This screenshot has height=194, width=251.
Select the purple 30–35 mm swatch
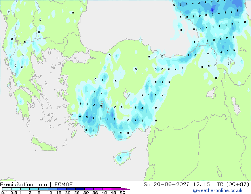click(89, 189)
